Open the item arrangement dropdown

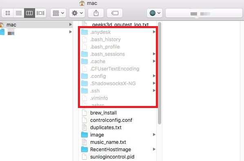58,13
